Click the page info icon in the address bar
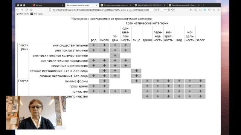This screenshot has width=241, height=135. [50, 10]
